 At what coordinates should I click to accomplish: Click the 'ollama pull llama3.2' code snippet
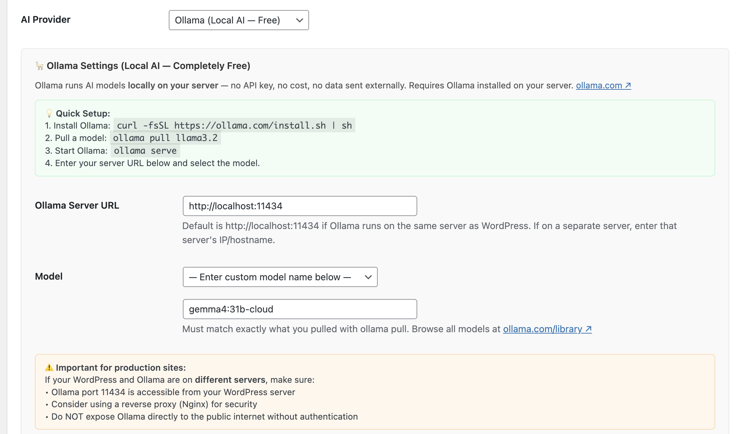(165, 138)
